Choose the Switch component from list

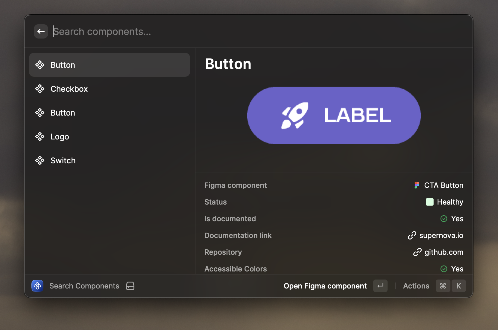(x=63, y=161)
